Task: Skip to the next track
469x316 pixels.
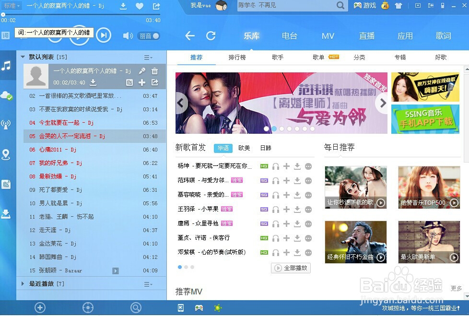Action: (104, 35)
